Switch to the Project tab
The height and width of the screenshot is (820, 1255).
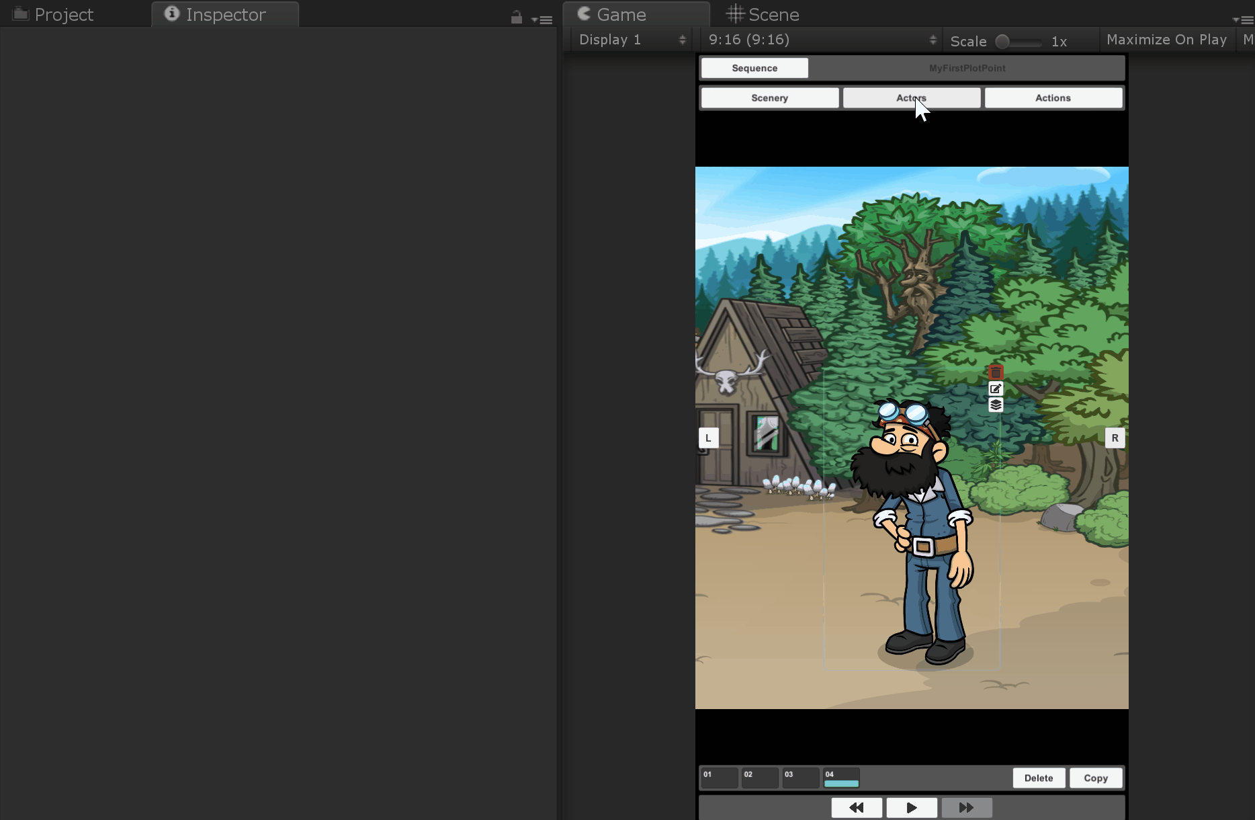click(54, 15)
